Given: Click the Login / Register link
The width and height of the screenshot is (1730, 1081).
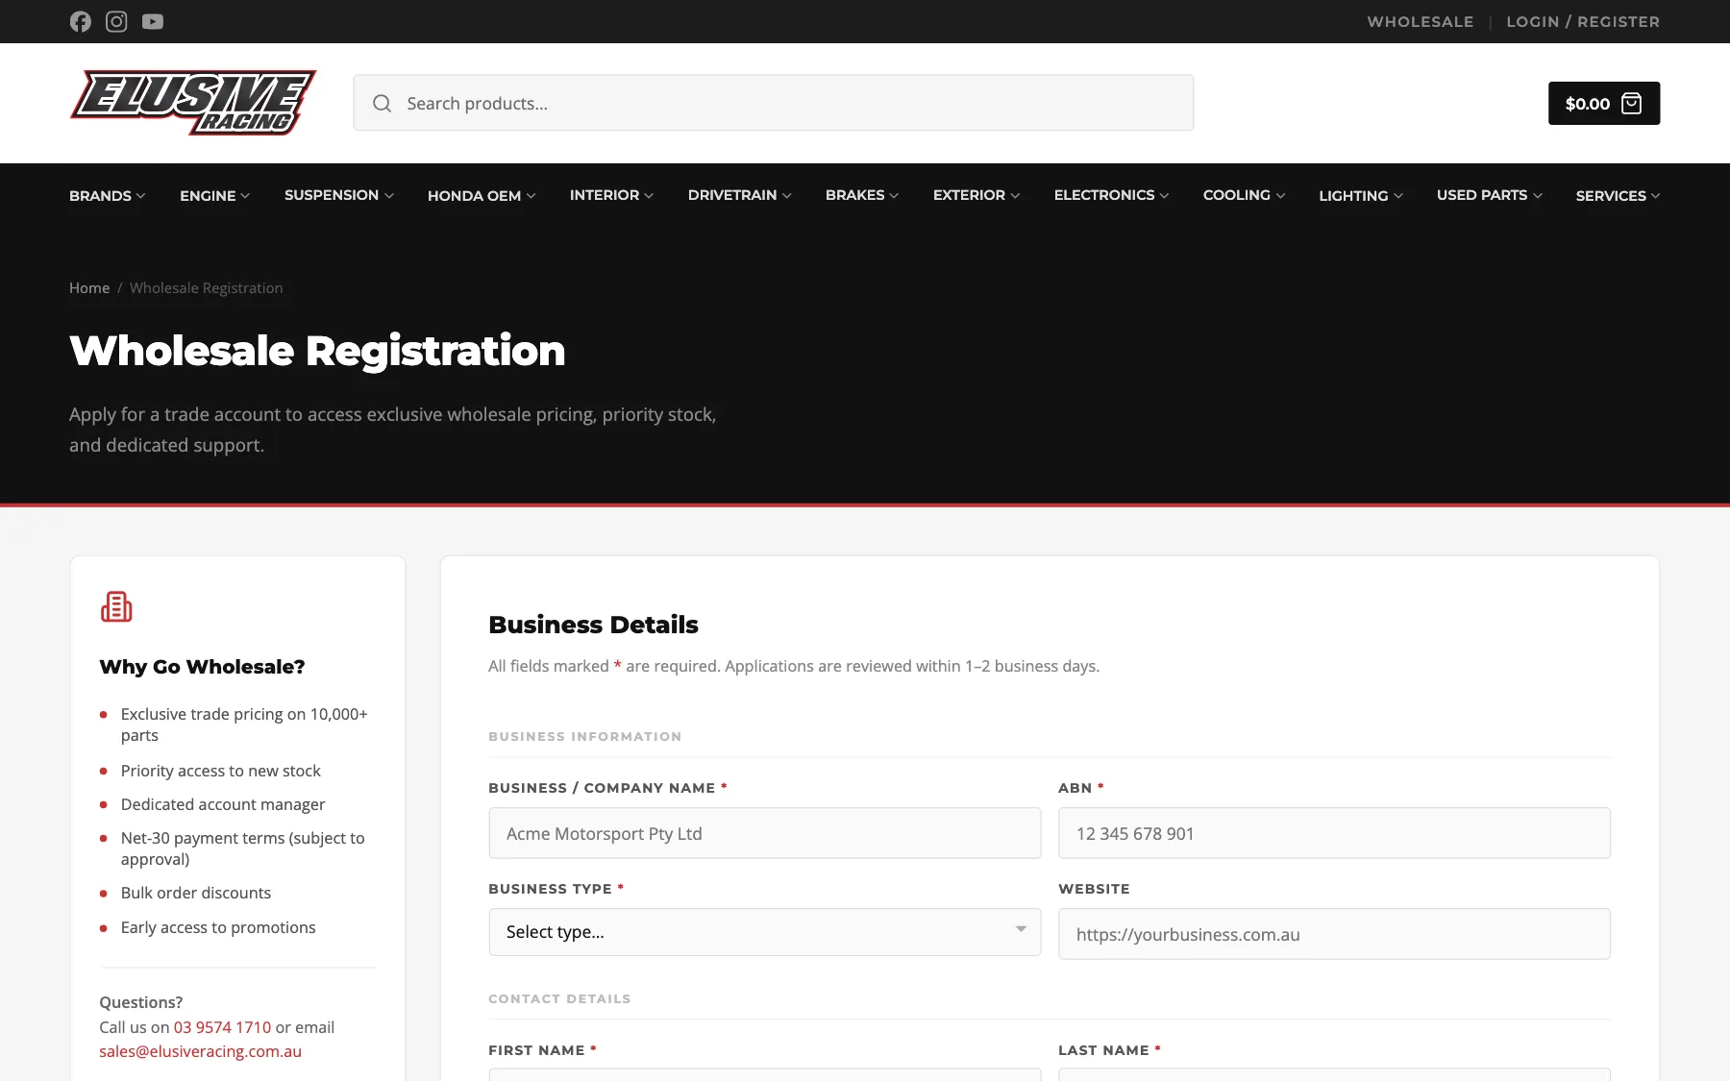Looking at the screenshot, I should 1583,21.
